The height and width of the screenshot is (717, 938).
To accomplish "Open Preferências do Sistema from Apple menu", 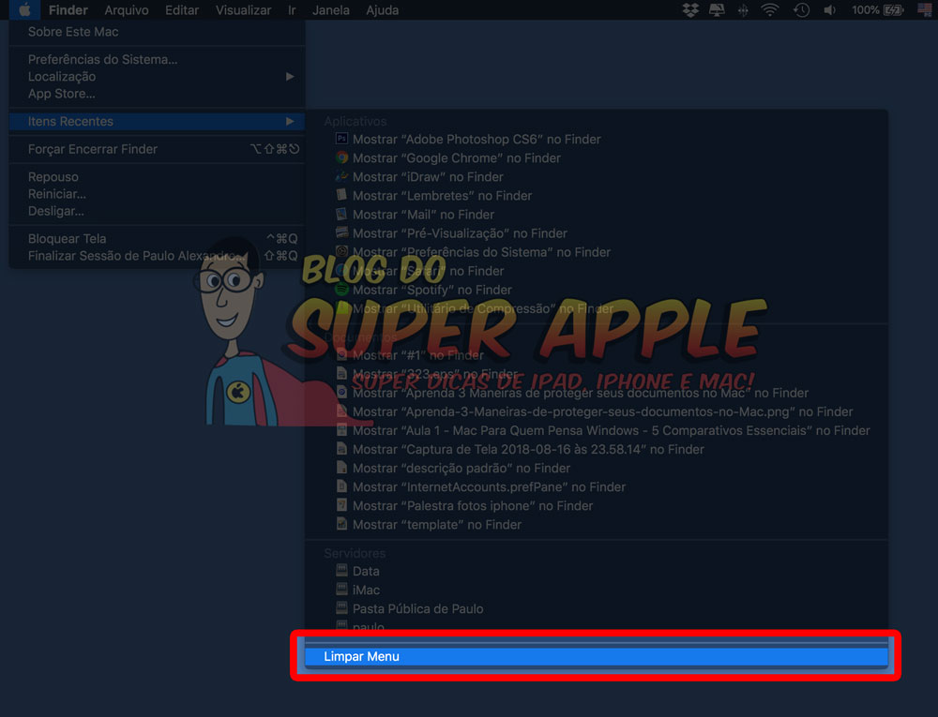I will 102,60.
